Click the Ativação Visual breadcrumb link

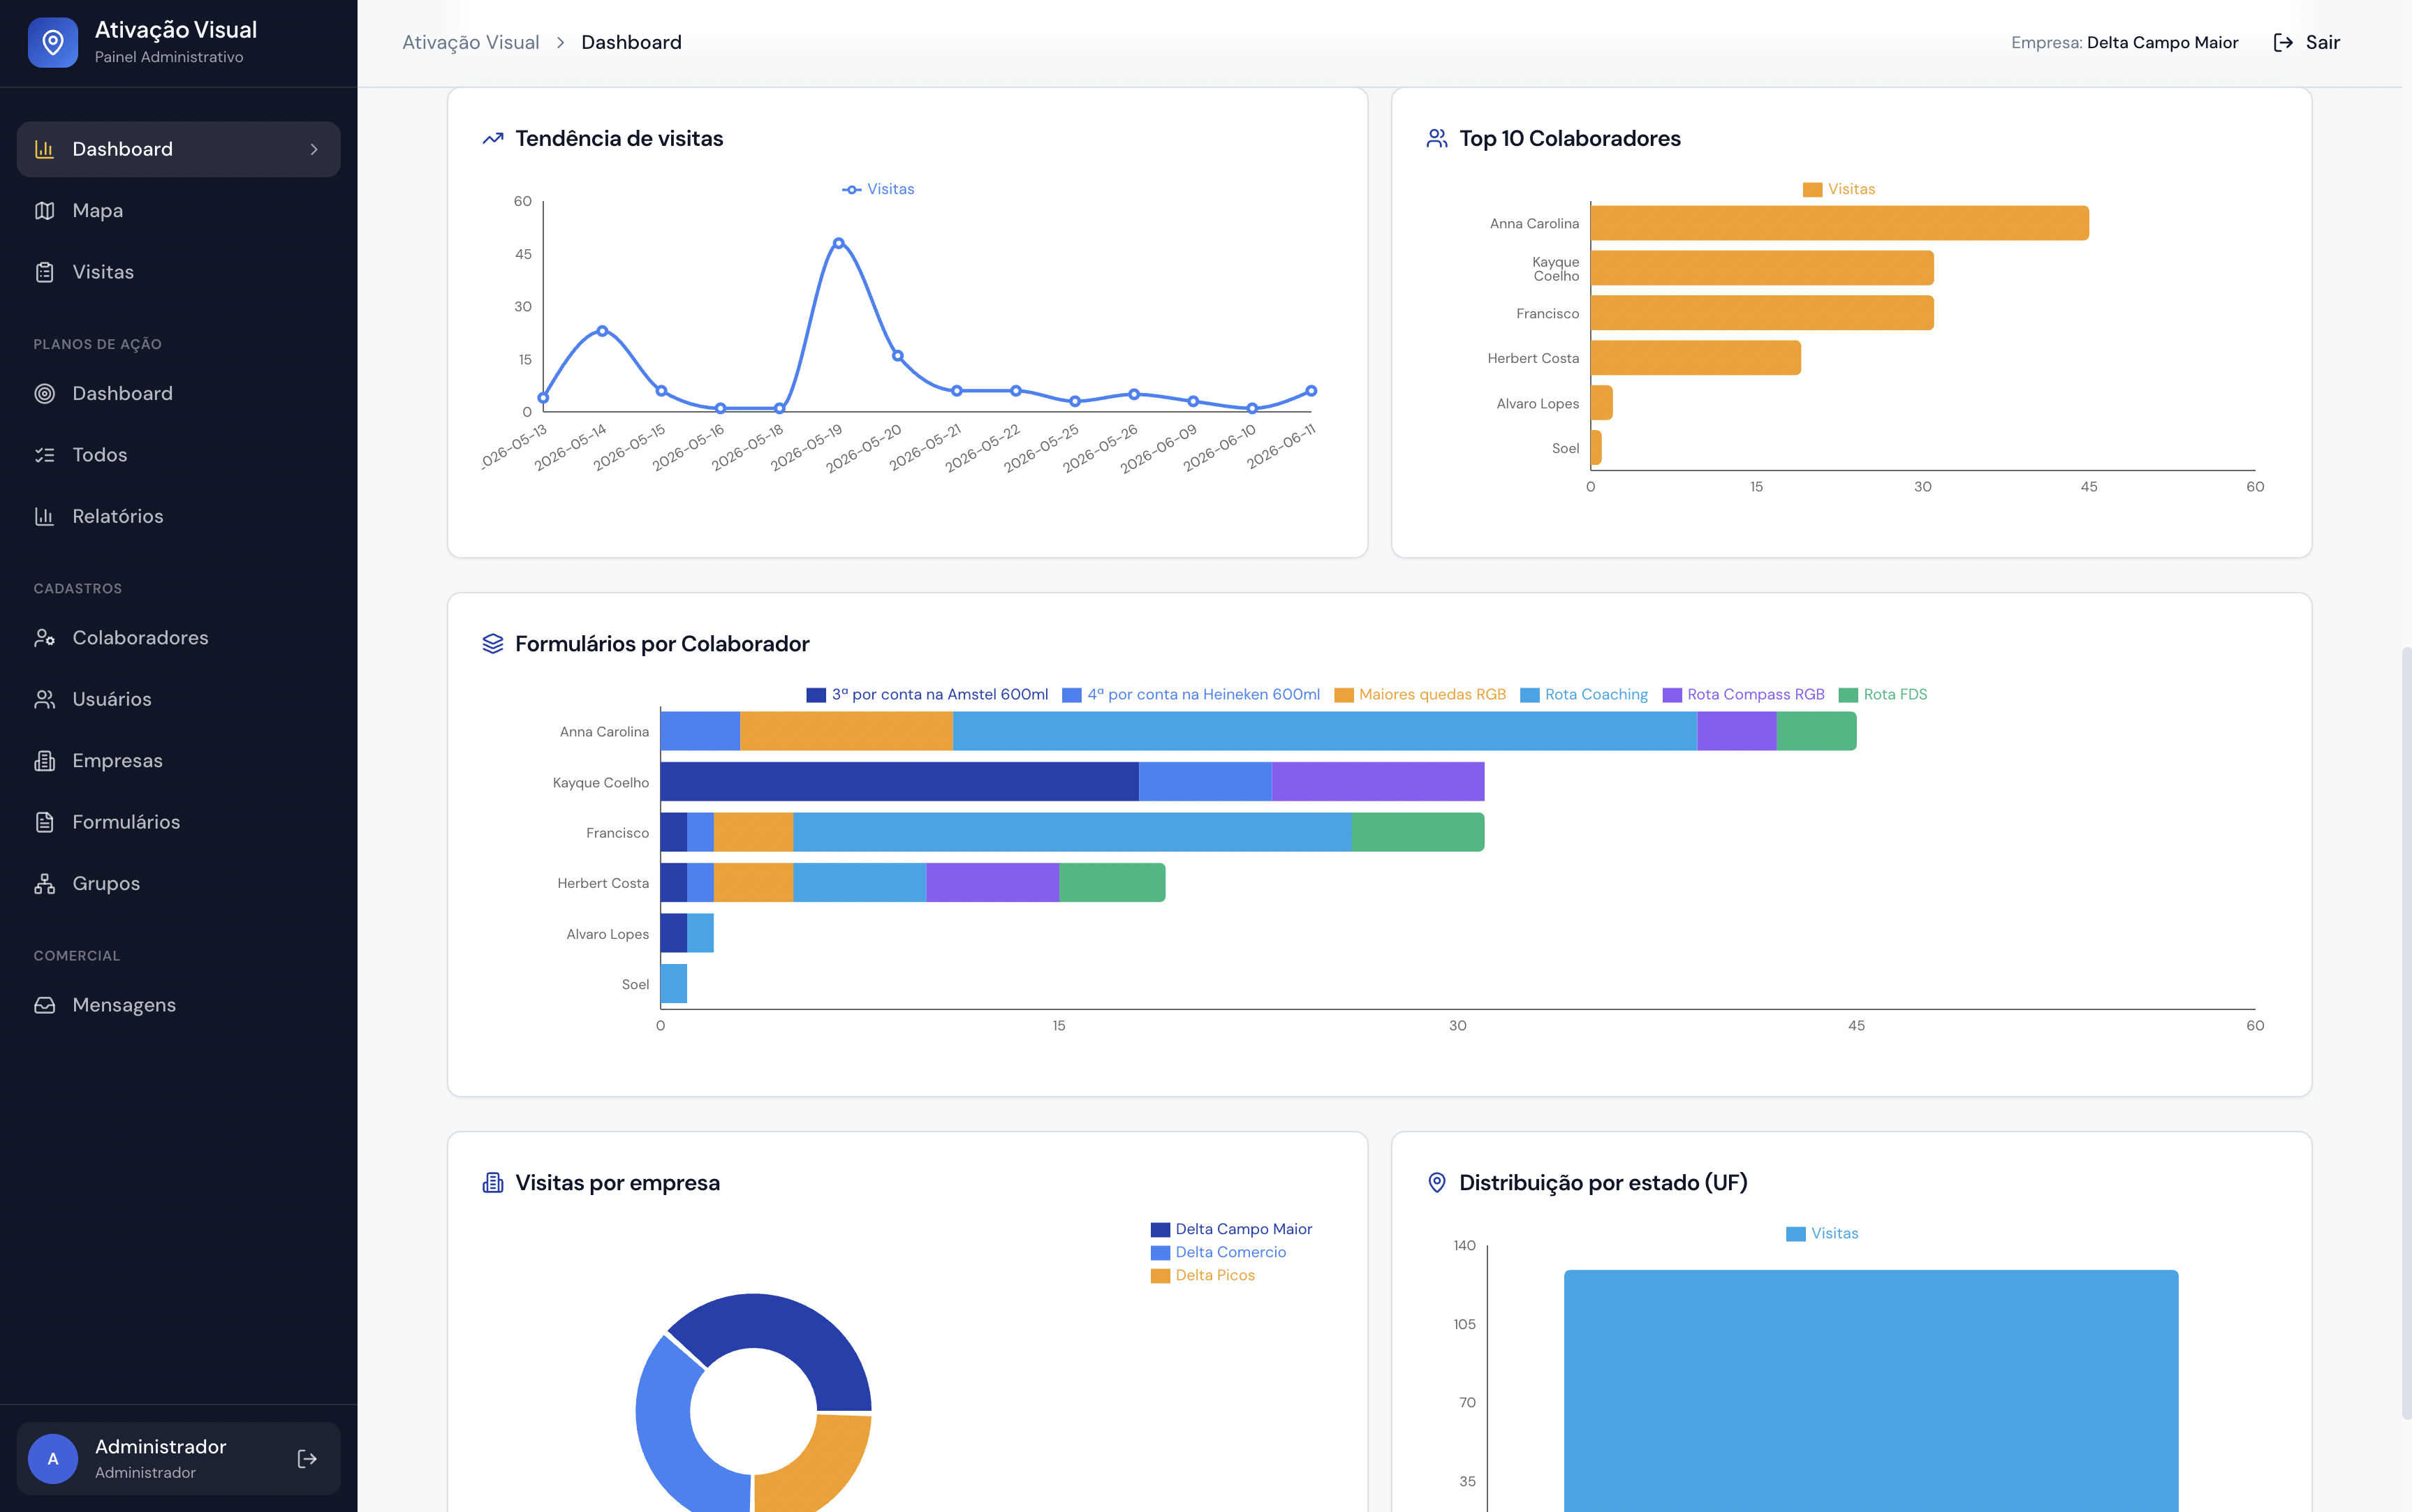[470, 42]
